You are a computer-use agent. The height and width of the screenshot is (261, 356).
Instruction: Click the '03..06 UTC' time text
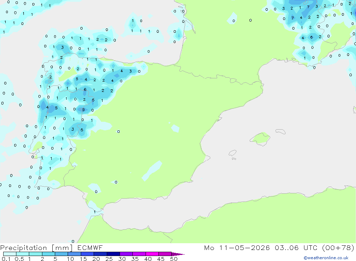click(x=296, y=247)
